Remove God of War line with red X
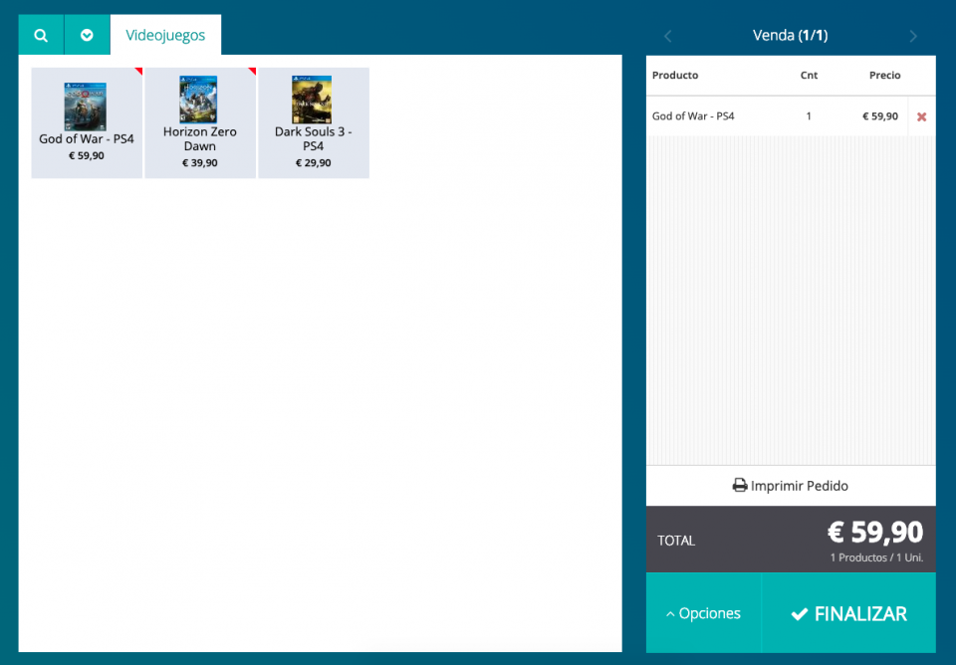 [x=921, y=116]
